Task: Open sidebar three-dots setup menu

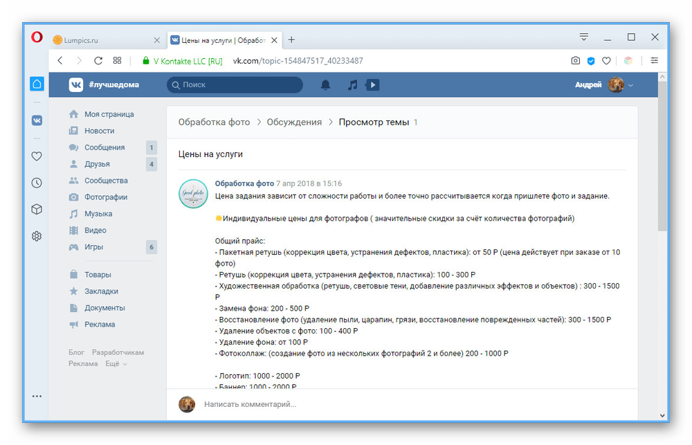Action: [x=37, y=397]
